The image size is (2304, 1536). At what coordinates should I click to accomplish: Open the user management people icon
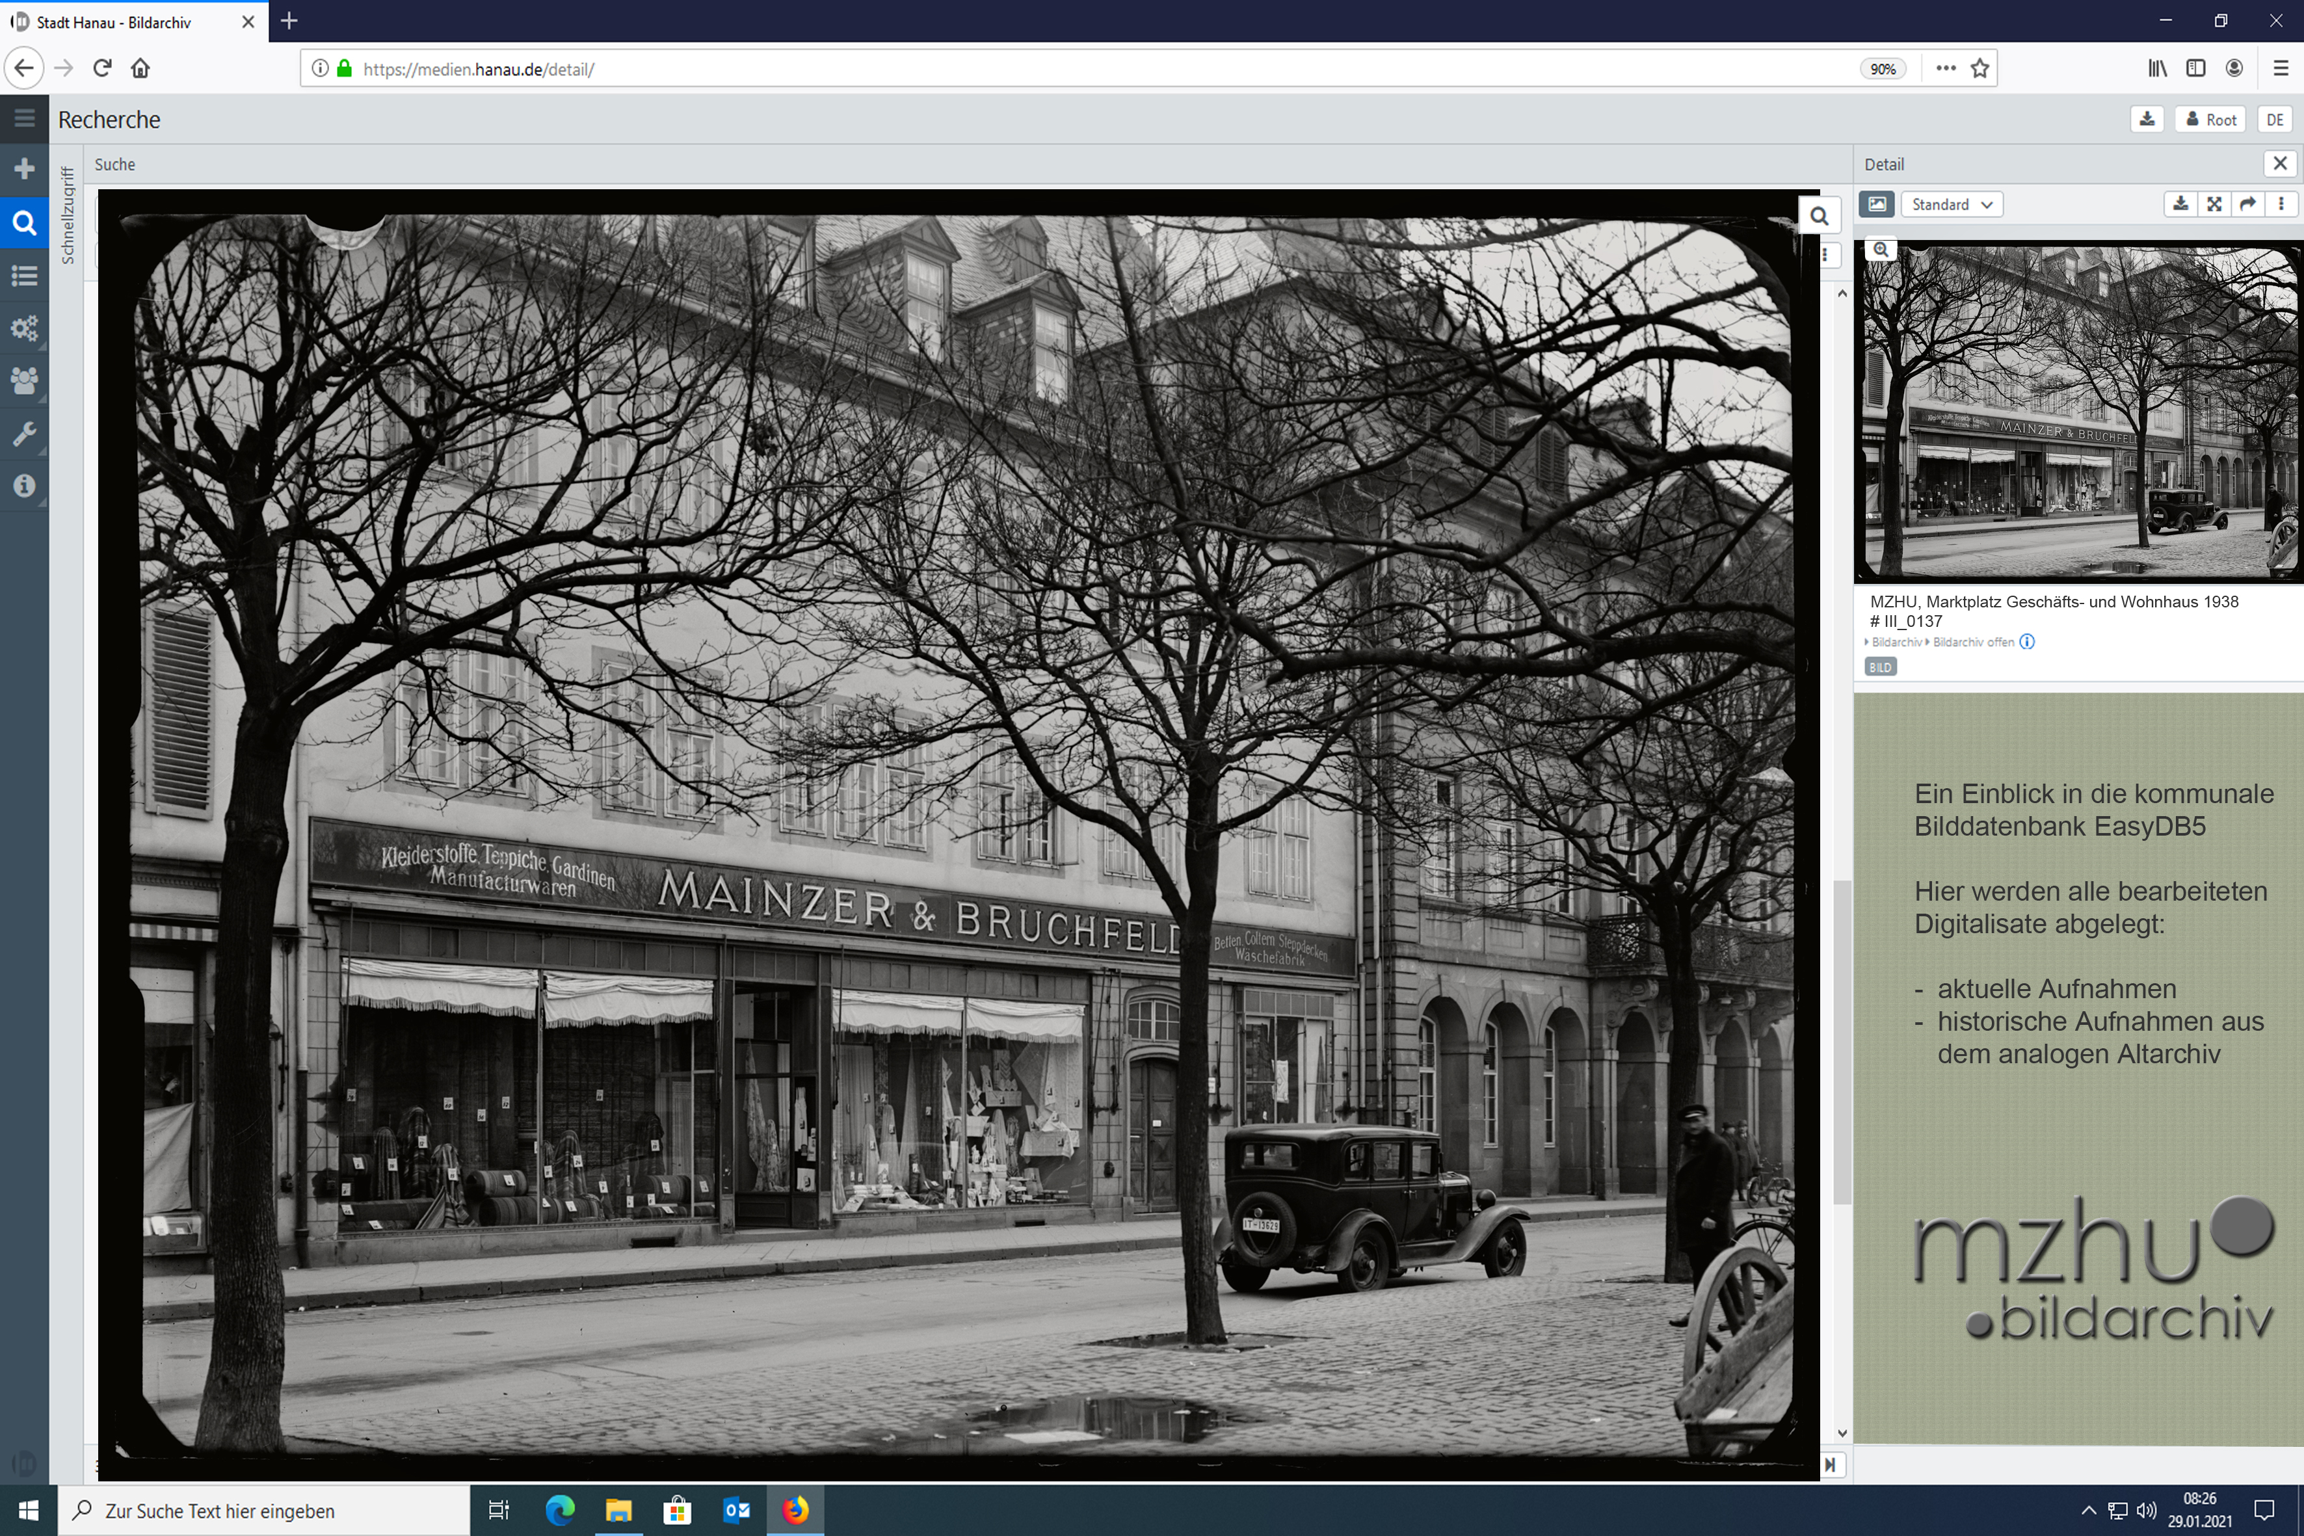pyautogui.click(x=25, y=380)
